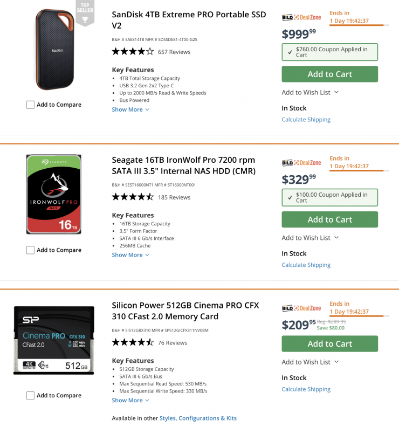Viewport: 399px width, 427px height.
Task: Open Calculate Shipping for Seagate drive
Action: click(306, 265)
